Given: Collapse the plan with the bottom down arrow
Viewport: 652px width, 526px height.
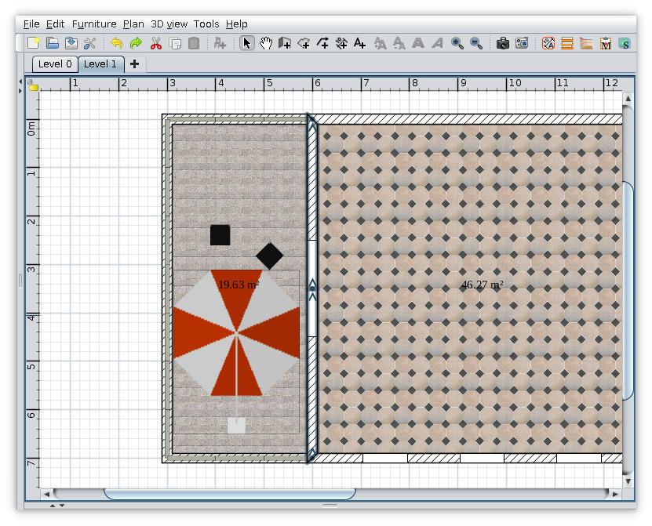Looking at the screenshot, I should click(62, 506).
